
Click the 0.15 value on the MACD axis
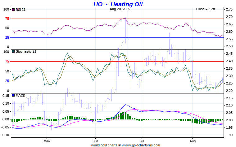point(6,96)
